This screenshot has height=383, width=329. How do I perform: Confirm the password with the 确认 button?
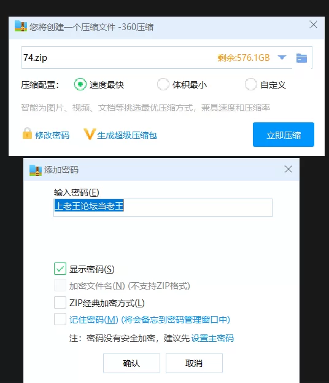point(131,363)
